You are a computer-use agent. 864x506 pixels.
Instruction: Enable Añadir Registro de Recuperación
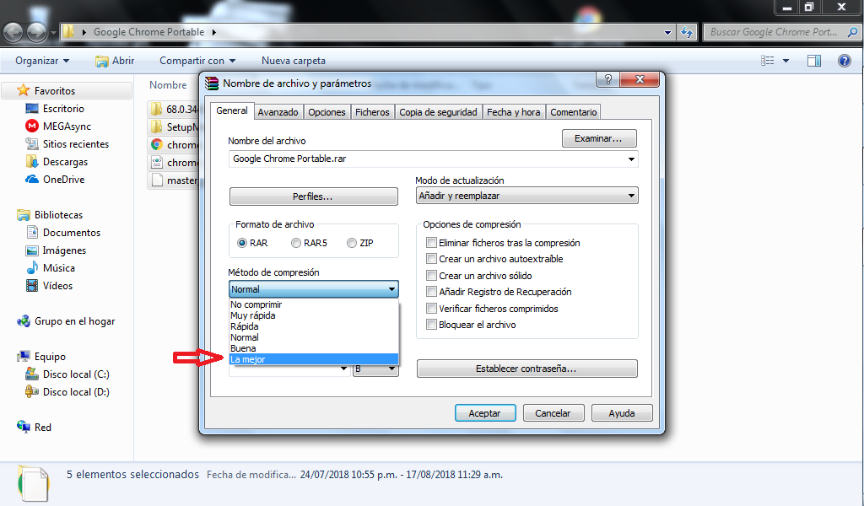pos(431,292)
